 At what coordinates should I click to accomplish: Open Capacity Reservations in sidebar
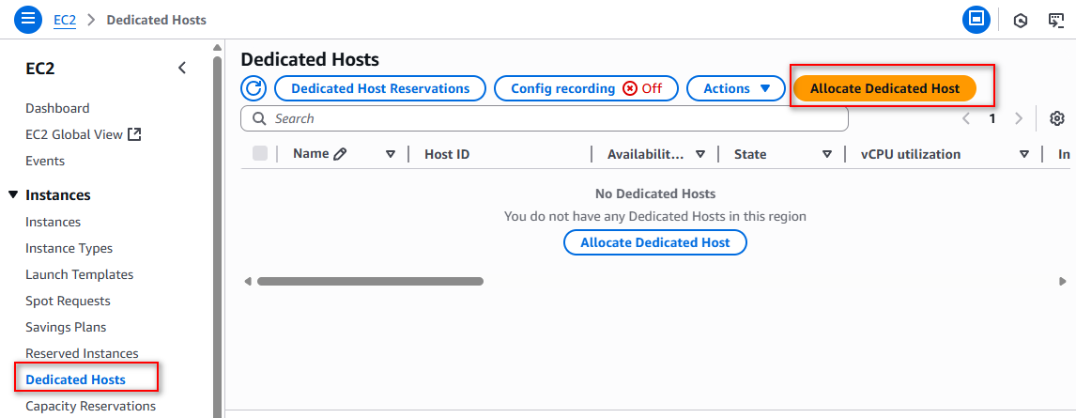[x=90, y=407]
